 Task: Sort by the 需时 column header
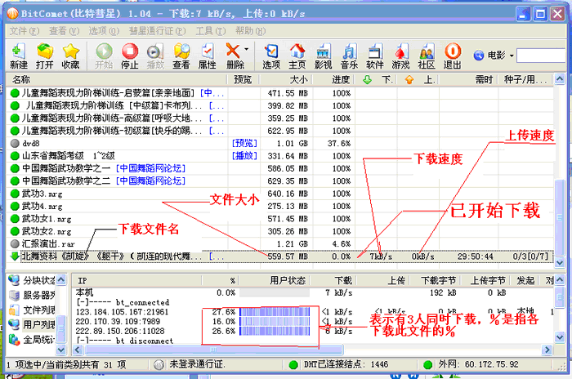(468, 79)
